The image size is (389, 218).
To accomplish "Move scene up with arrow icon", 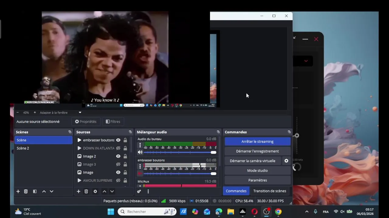I will (44, 191).
